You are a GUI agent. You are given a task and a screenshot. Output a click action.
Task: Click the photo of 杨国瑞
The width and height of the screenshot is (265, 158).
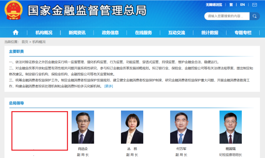231,127
